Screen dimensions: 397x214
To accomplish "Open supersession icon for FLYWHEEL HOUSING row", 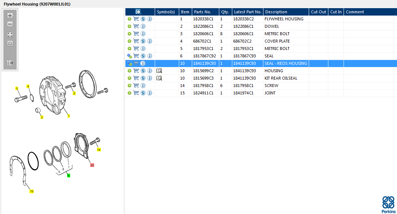I will tap(143, 19).
